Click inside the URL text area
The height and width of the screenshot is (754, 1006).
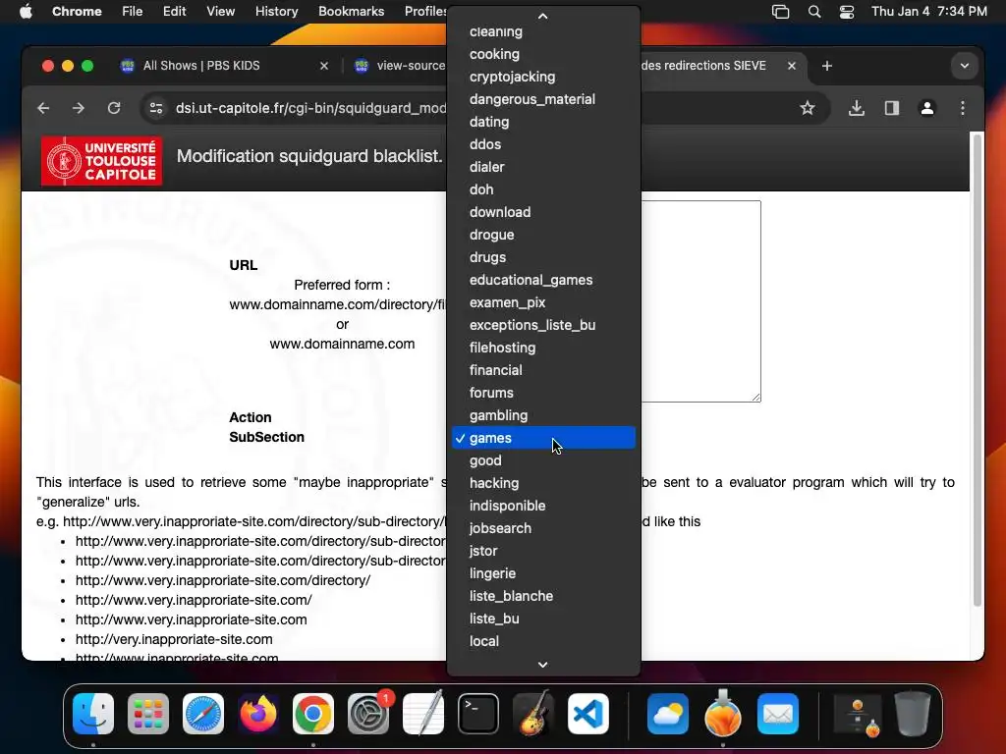tap(700, 301)
